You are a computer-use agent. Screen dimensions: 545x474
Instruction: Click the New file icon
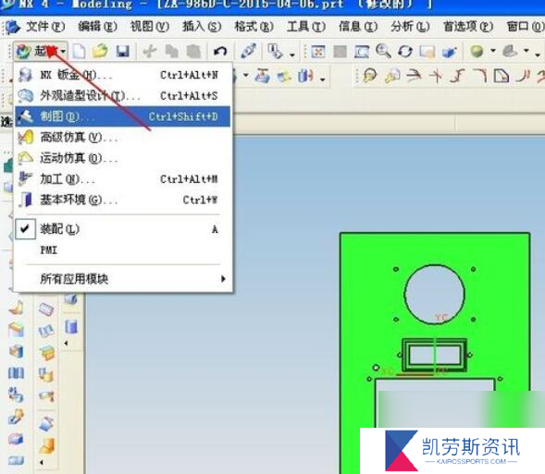(80, 52)
